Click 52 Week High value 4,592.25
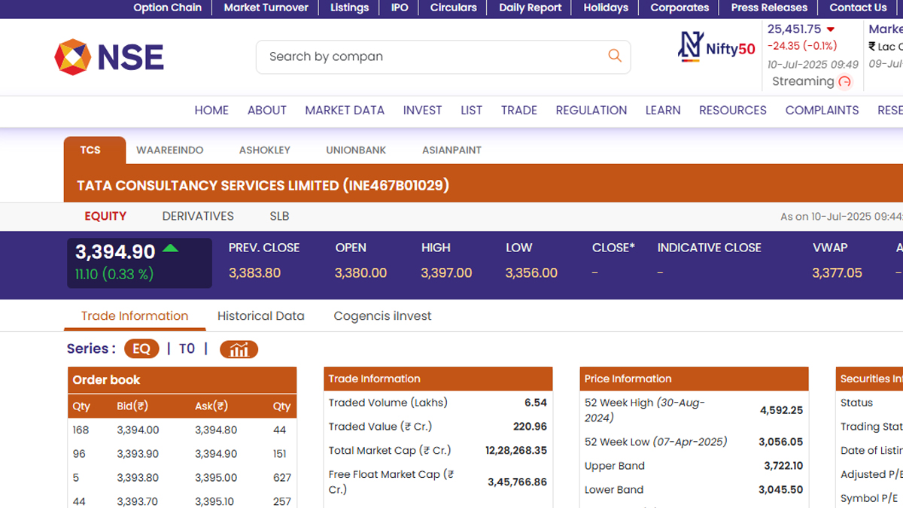This screenshot has width=903, height=508. [781, 410]
